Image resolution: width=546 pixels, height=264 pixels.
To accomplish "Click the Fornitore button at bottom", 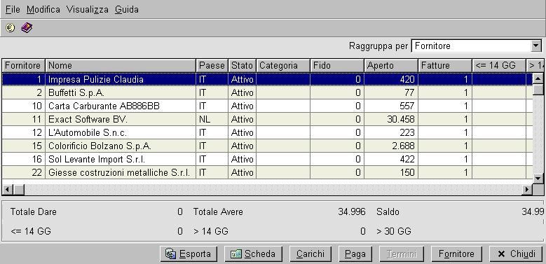I will click(456, 254).
